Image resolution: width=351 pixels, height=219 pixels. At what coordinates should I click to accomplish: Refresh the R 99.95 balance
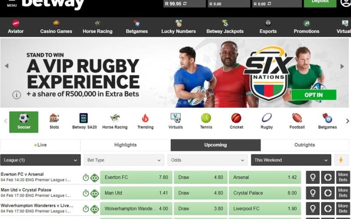tap(185, 4)
